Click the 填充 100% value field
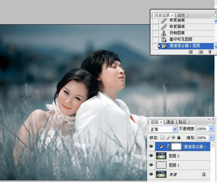 click(202, 138)
